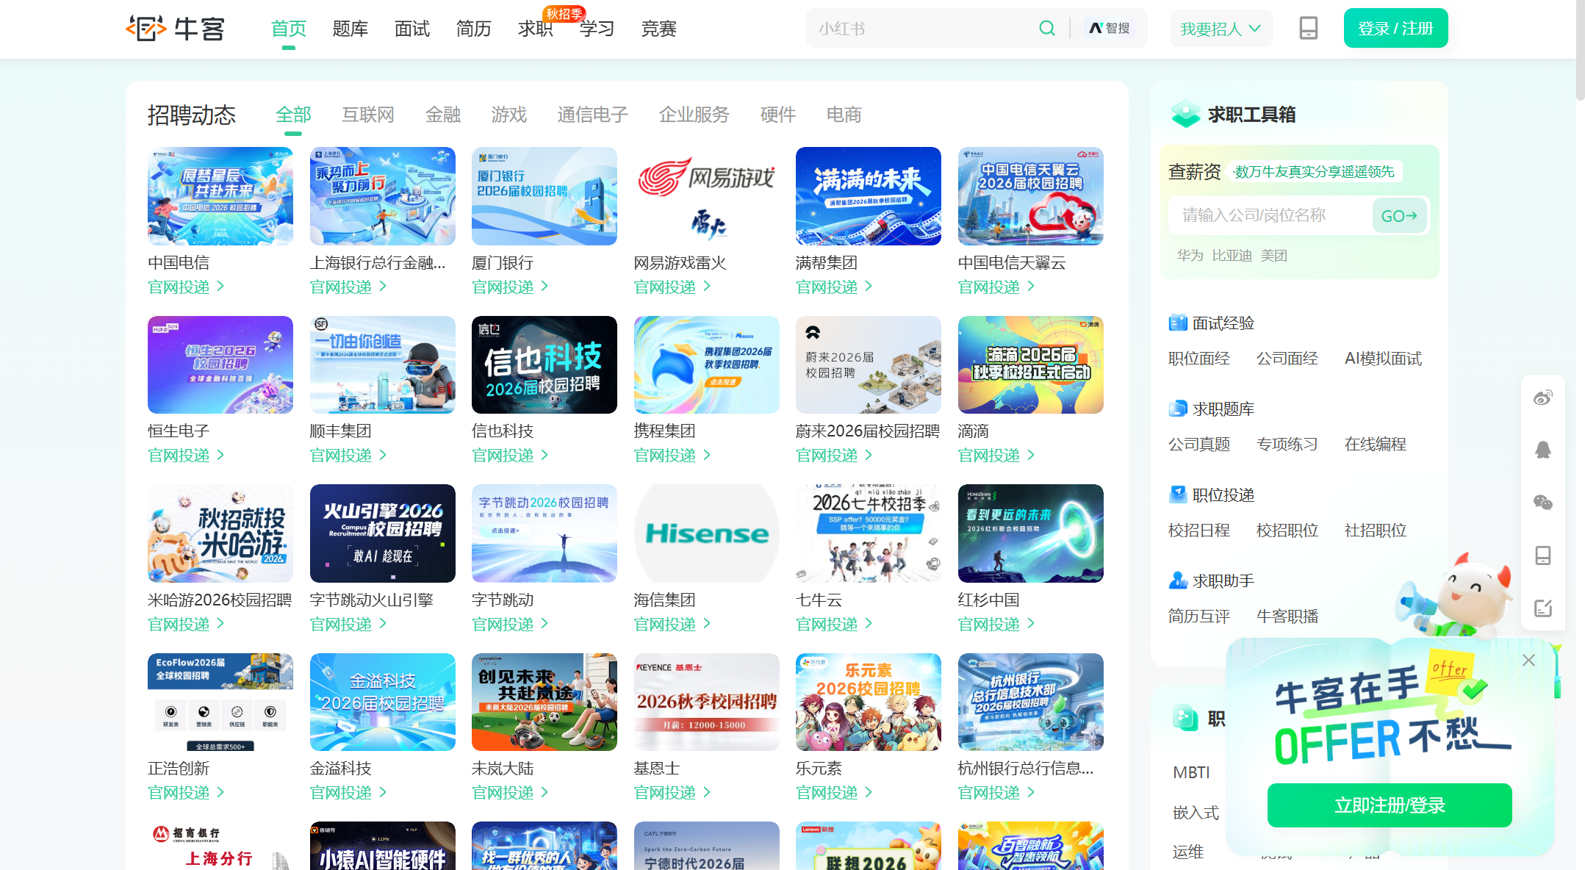Viewport: 1585px width, 870px height.
Task: Click the QQ icon in right sidebar
Action: coord(1543,450)
